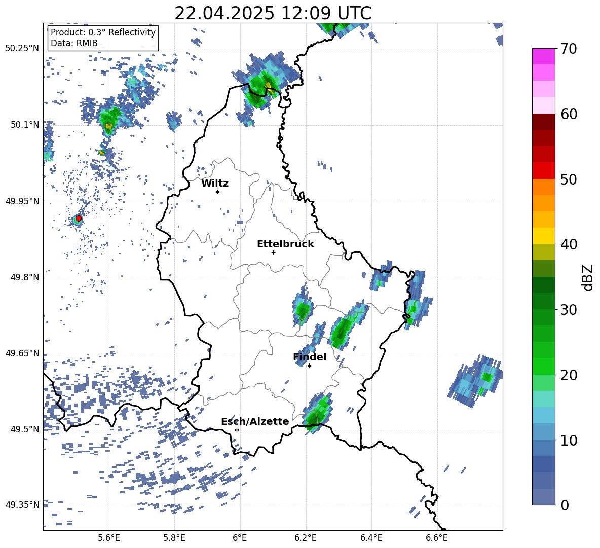The height and width of the screenshot is (548, 600).
Task: Click the 6.2°E longitude label
Action: click(x=306, y=538)
